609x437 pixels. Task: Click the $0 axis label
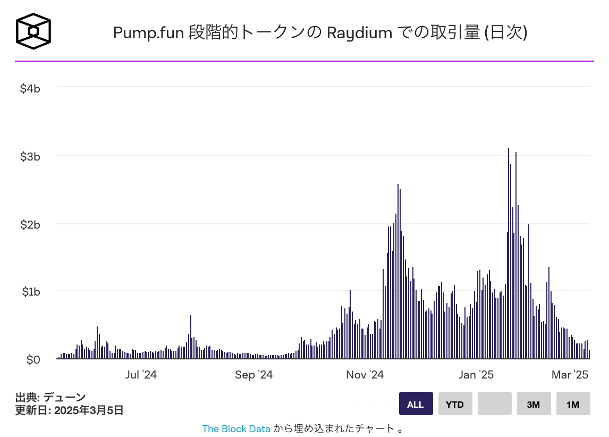click(33, 360)
